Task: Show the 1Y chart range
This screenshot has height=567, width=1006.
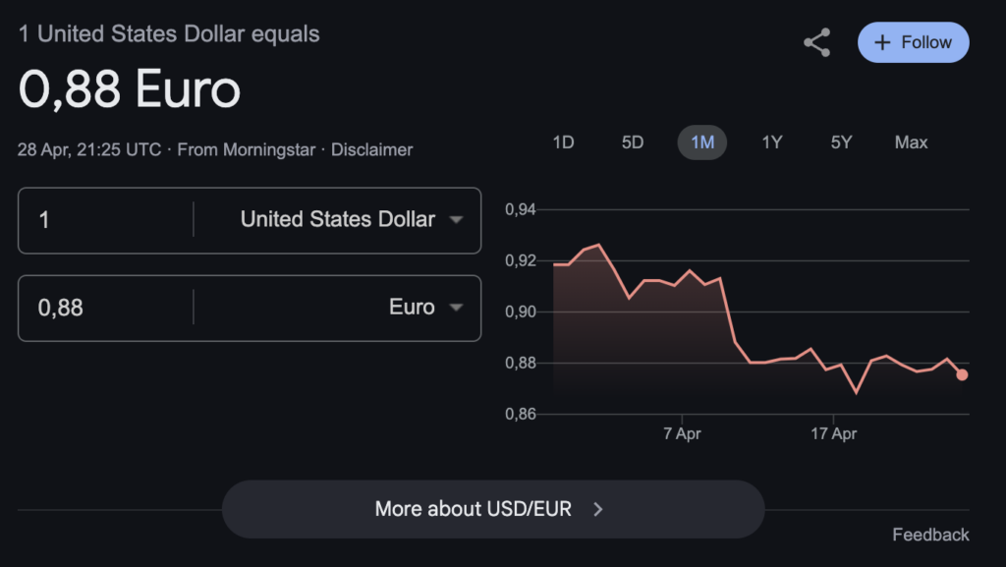Action: tap(772, 142)
